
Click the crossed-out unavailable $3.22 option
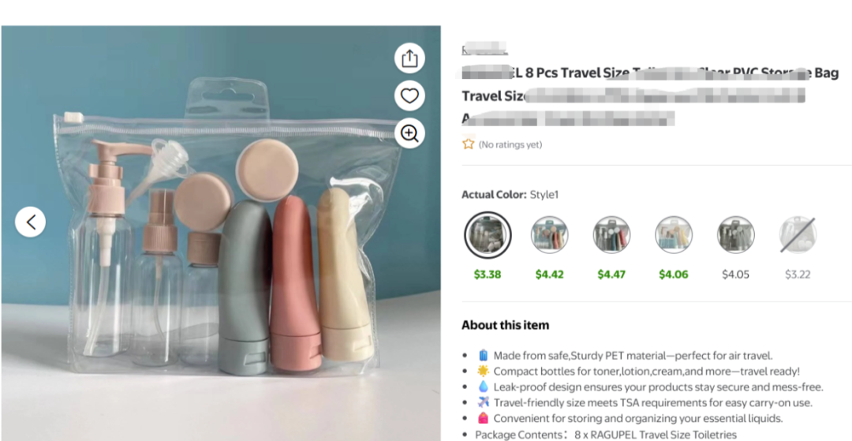[x=798, y=234]
